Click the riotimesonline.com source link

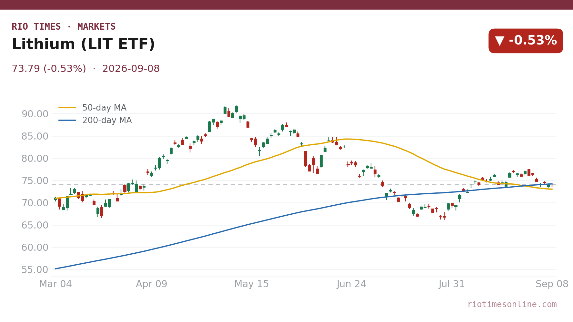tap(512, 305)
